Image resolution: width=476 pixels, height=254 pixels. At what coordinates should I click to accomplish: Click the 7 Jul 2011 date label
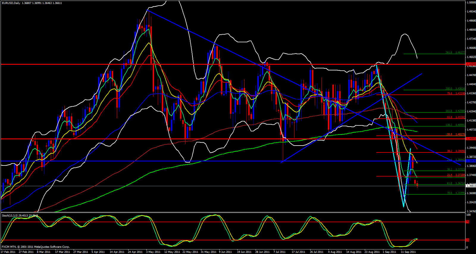280,252
